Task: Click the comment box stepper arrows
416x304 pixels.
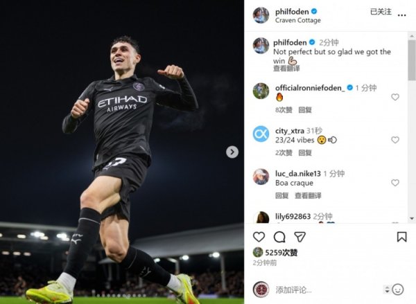Action: (x=387, y=289)
